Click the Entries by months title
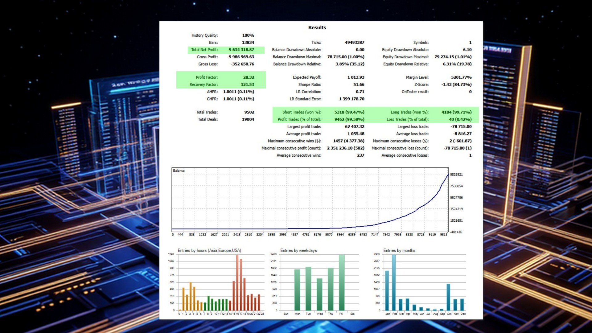Viewport: 592px width, 333px height. coord(399,250)
